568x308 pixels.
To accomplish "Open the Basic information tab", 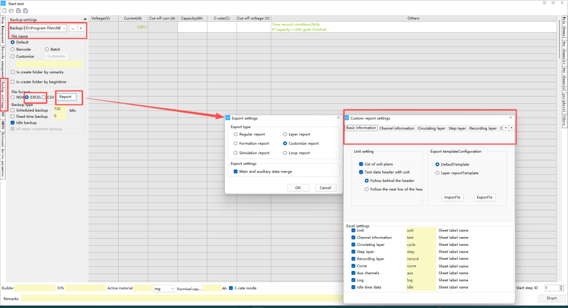I will (361, 128).
